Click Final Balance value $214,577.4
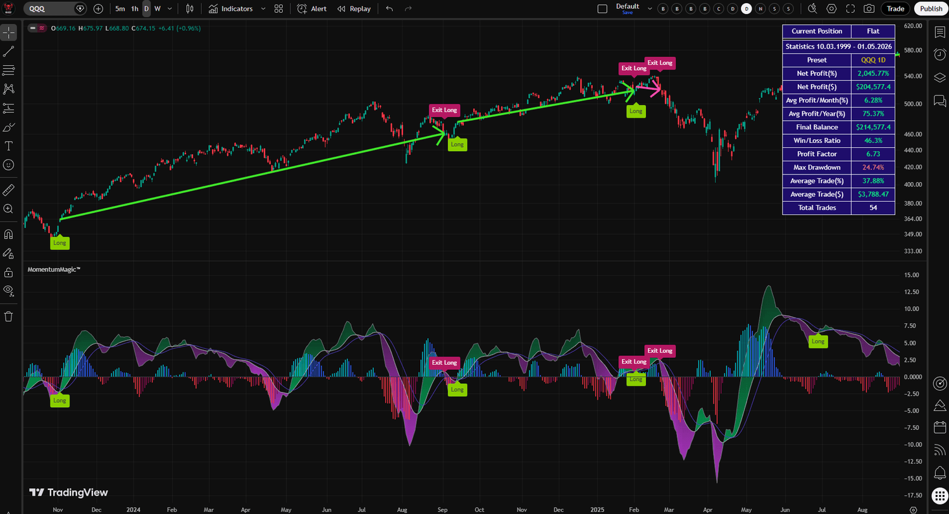The height and width of the screenshot is (514, 949). point(873,127)
